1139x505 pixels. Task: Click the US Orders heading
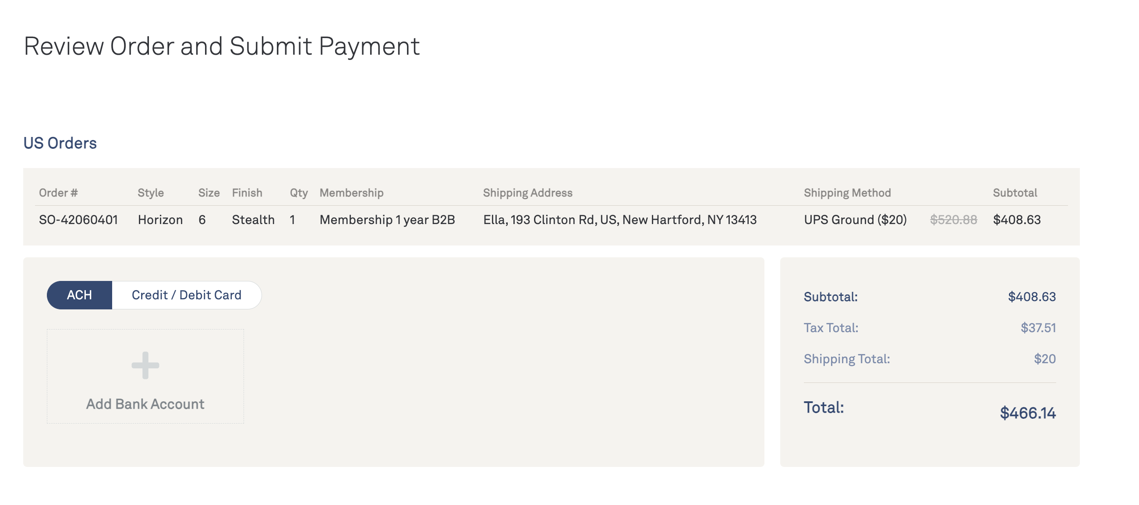pyautogui.click(x=60, y=143)
